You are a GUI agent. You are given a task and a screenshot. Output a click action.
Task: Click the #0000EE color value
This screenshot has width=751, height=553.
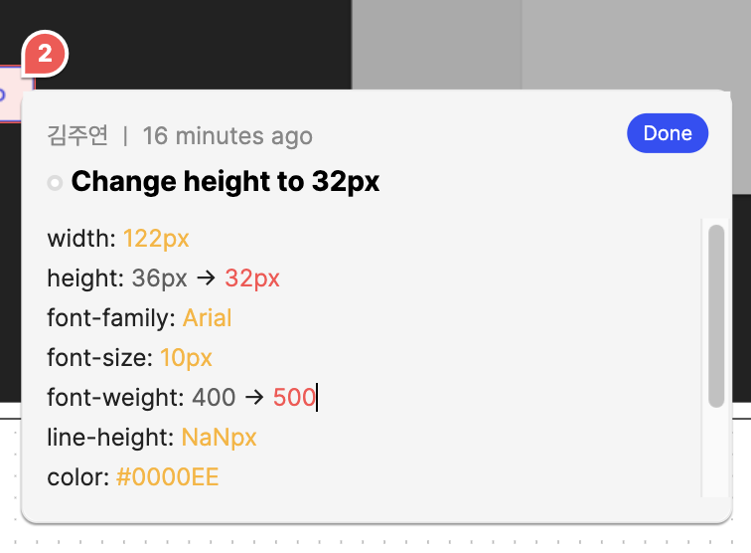coord(167,477)
